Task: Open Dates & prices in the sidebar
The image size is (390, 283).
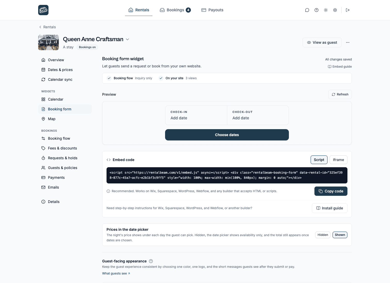Action: pyautogui.click(x=65, y=70)
